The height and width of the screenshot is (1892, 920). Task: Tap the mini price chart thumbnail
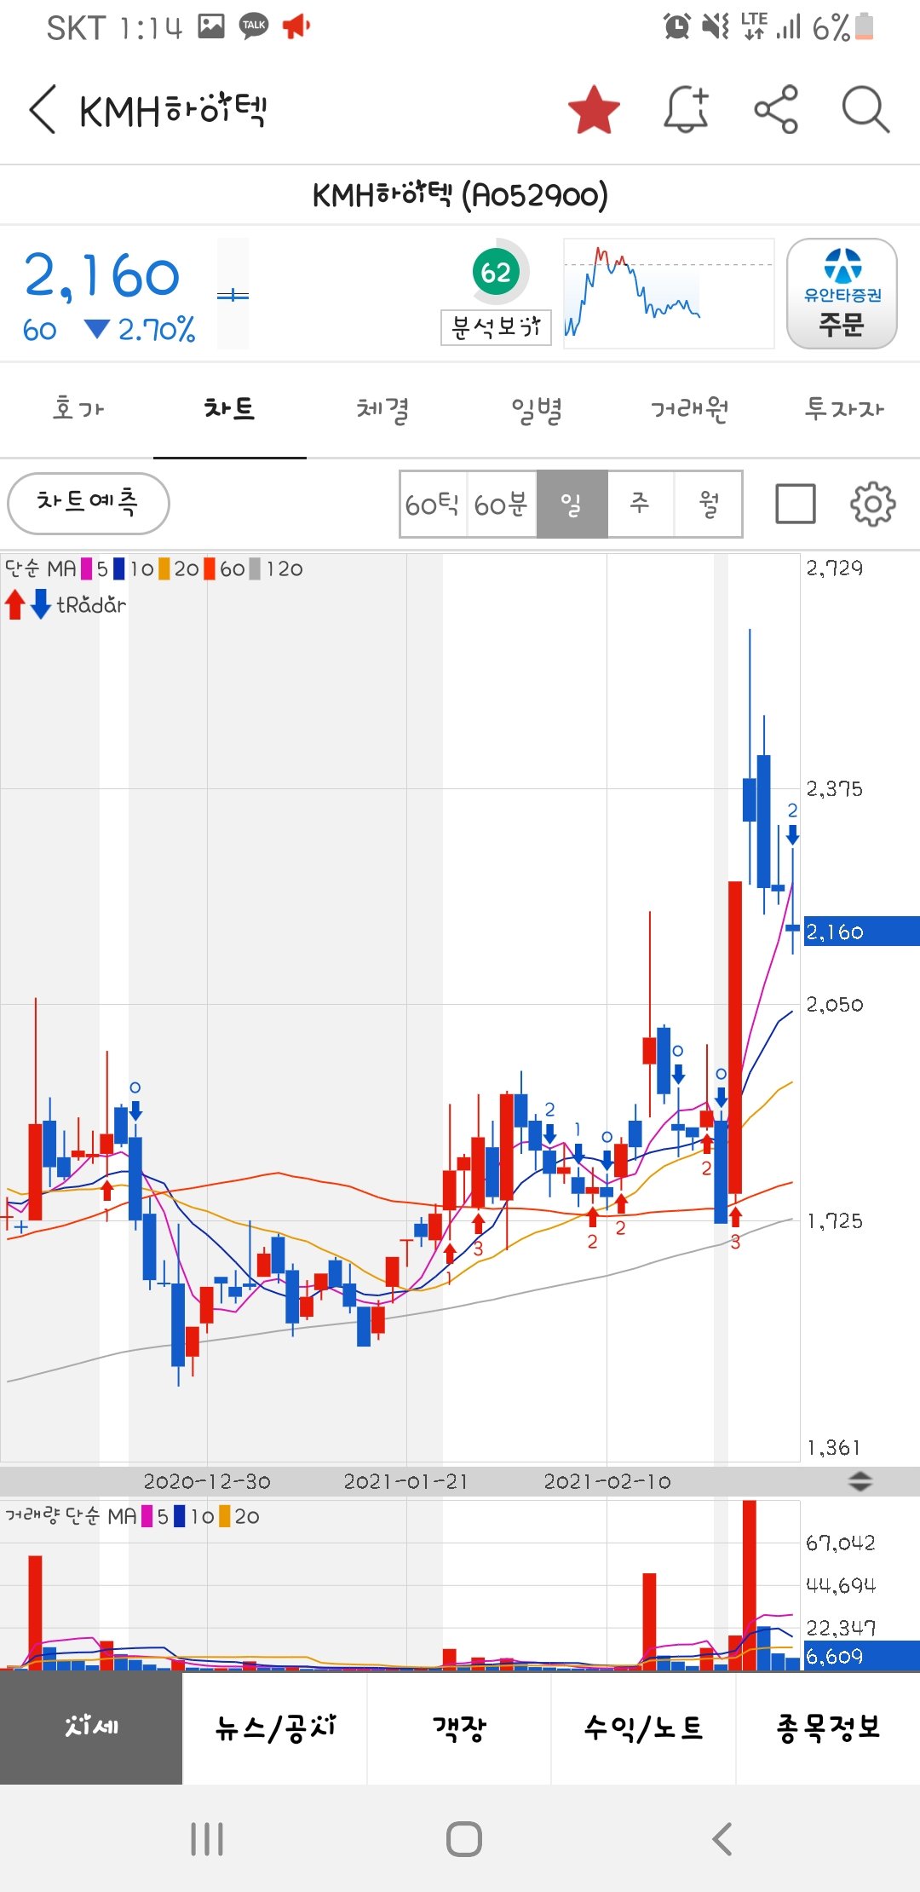click(x=669, y=293)
